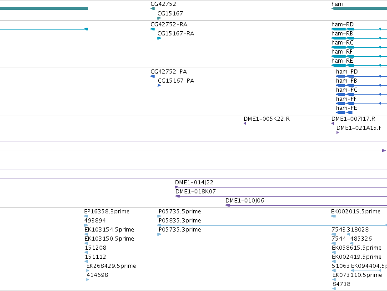Image resolution: width=387 pixels, height=291 pixels.
Task: Select EST EK002019.5prime
Action: (x=356, y=212)
